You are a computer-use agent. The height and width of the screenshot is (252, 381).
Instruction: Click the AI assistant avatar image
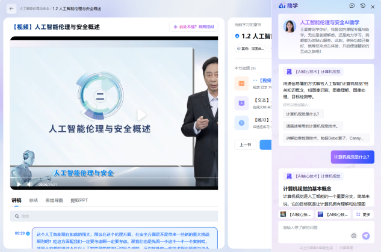(290, 26)
